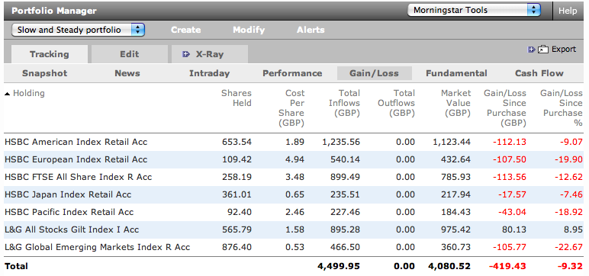The height and width of the screenshot is (276, 589).
Task: Open the Performance view
Action: pyautogui.click(x=292, y=73)
